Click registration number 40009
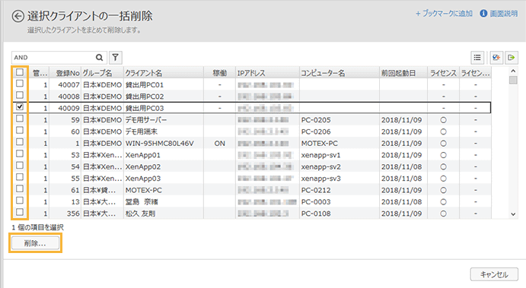Image resolution: width=526 pixels, height=288 pixels. pos(69,108)
